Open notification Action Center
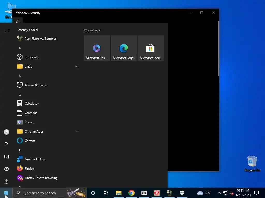This screenshot has width=265, height=198. [x=256, y=193]
